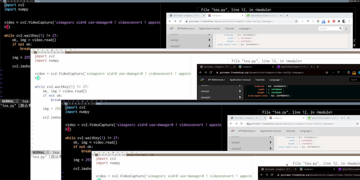Open the Language dropdown in the dark-themed browser

[275, 80]
